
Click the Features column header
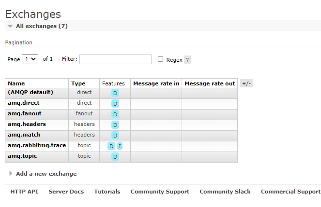click(x=113, y=83)
